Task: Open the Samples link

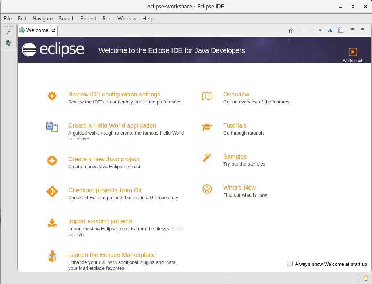Action: pyautogui.click(x=235, y=156)
